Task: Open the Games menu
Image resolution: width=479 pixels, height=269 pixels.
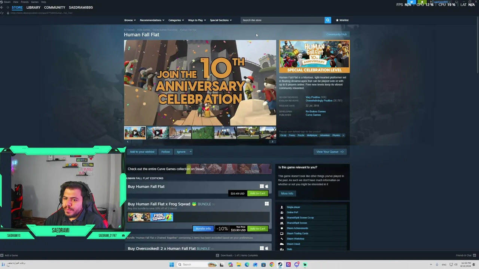Action: point(35,2)
